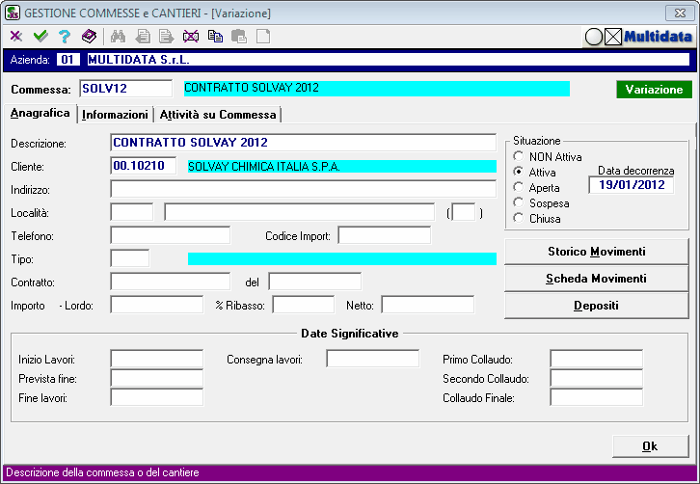Close the Variazione window
This screenshot has height=484, width=700.
[x=680, y=13]
